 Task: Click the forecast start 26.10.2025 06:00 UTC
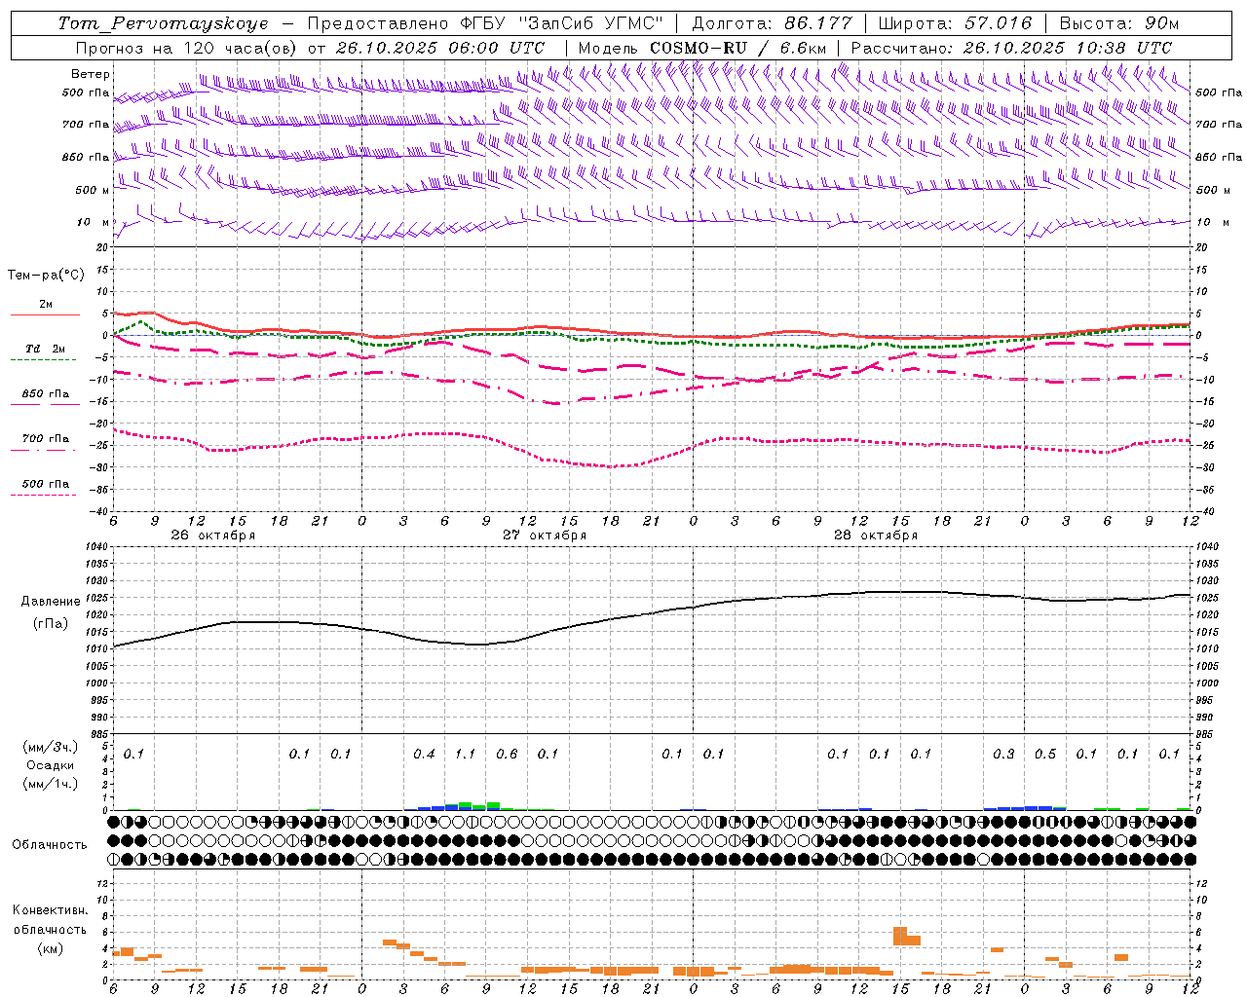(439, 48)
